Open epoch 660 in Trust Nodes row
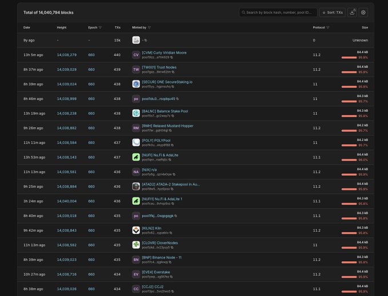This screenshot has width=388, height=296. (x=91, y=70)
